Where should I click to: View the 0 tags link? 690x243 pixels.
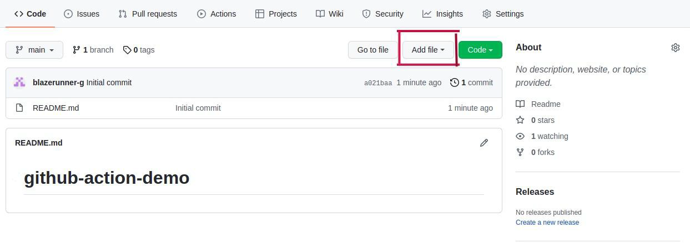click(139, 50)
